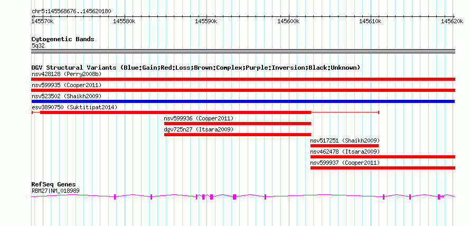Open the DGV Structural Variants track title
This screenshot has width=470, height=226.
(196, 68)
